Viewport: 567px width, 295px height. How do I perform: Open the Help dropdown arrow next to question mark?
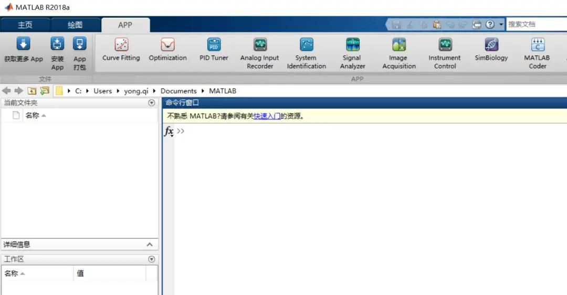pos(501,24)
